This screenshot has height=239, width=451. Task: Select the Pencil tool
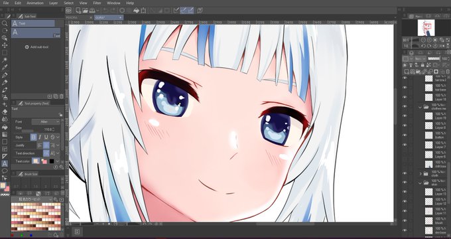pyautogui.click(x=5, y=82)
